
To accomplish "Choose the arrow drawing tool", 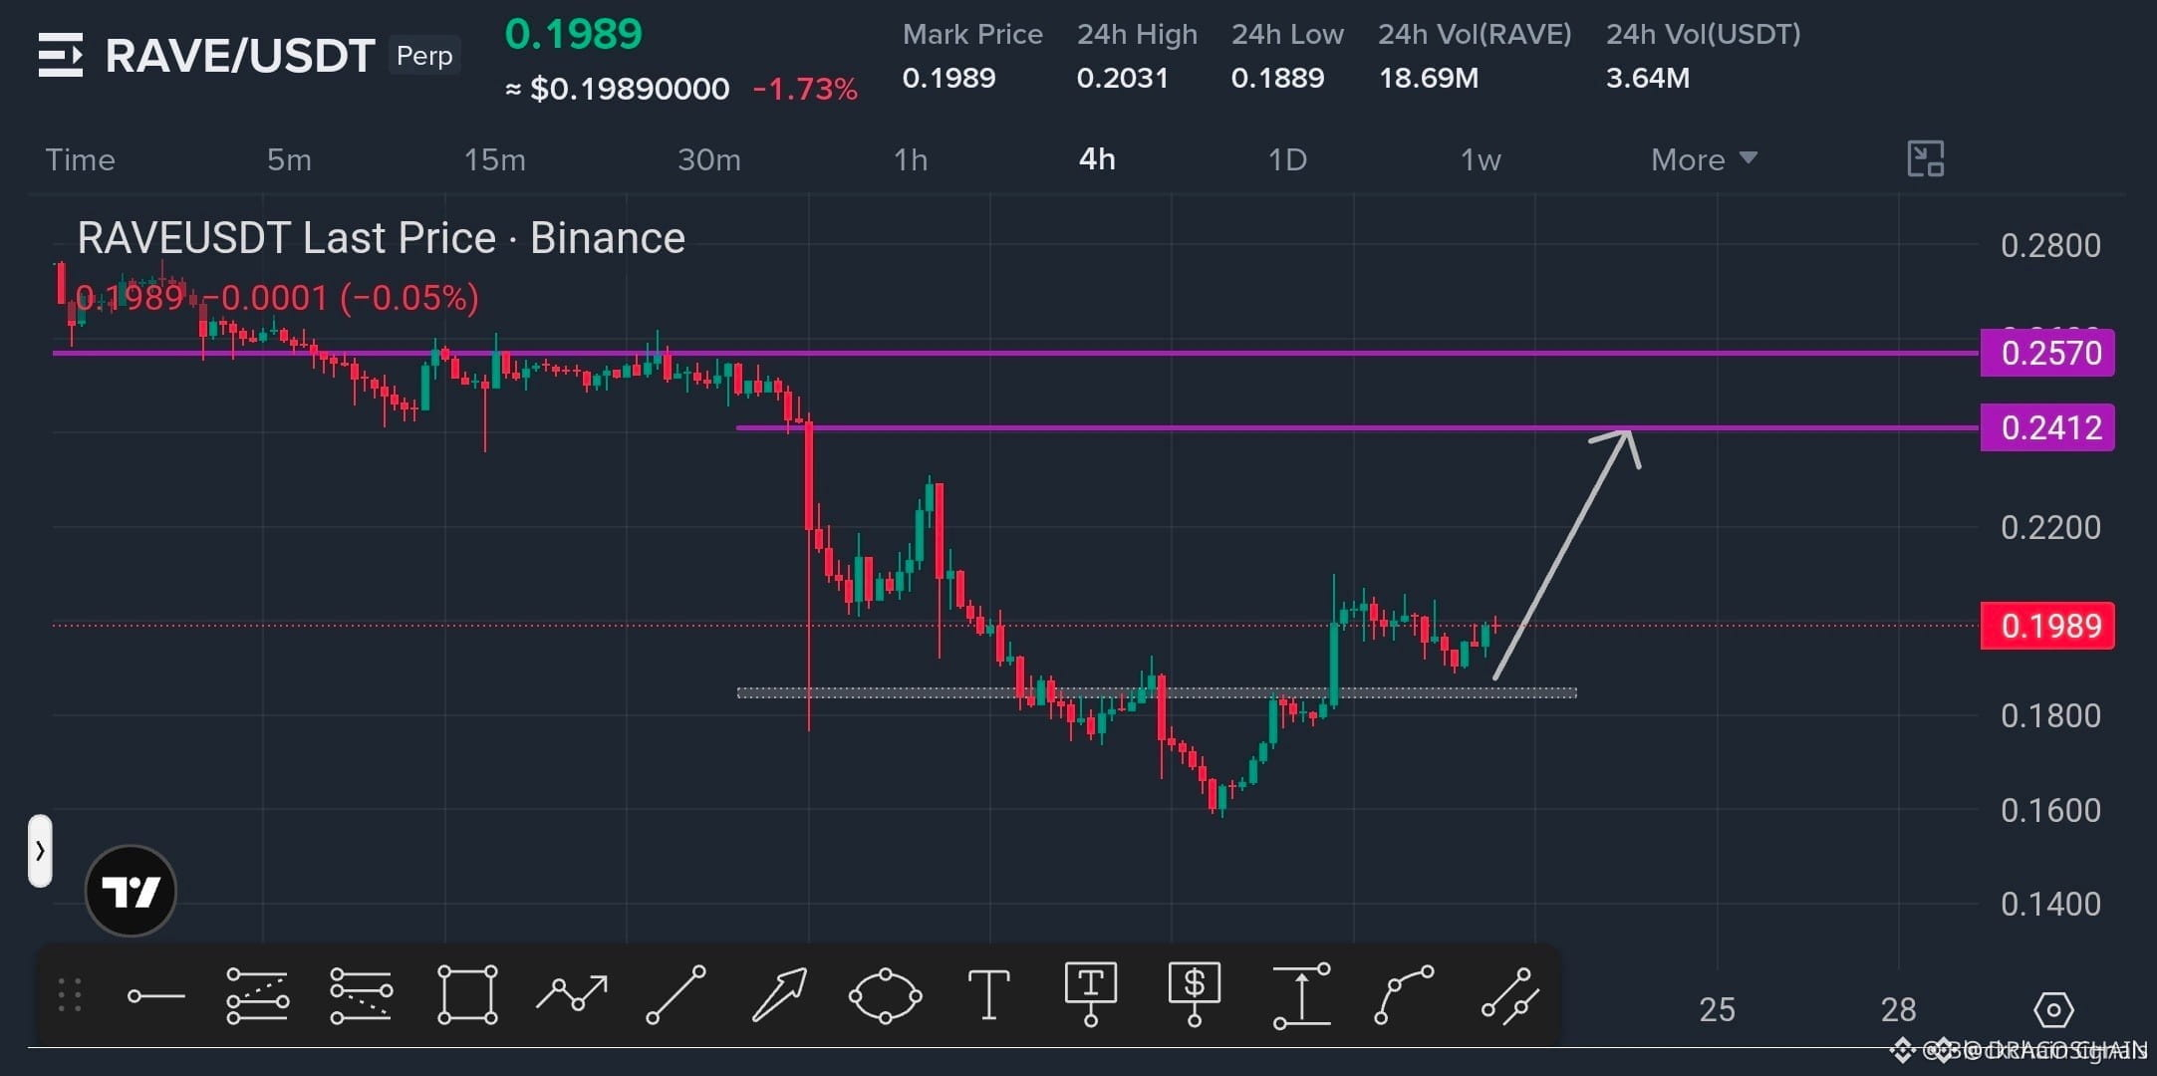I will (779, 994).
